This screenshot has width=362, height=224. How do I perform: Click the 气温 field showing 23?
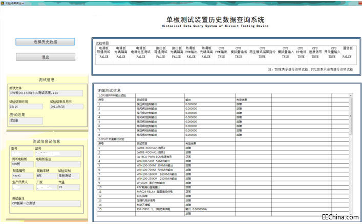[69, 187]
